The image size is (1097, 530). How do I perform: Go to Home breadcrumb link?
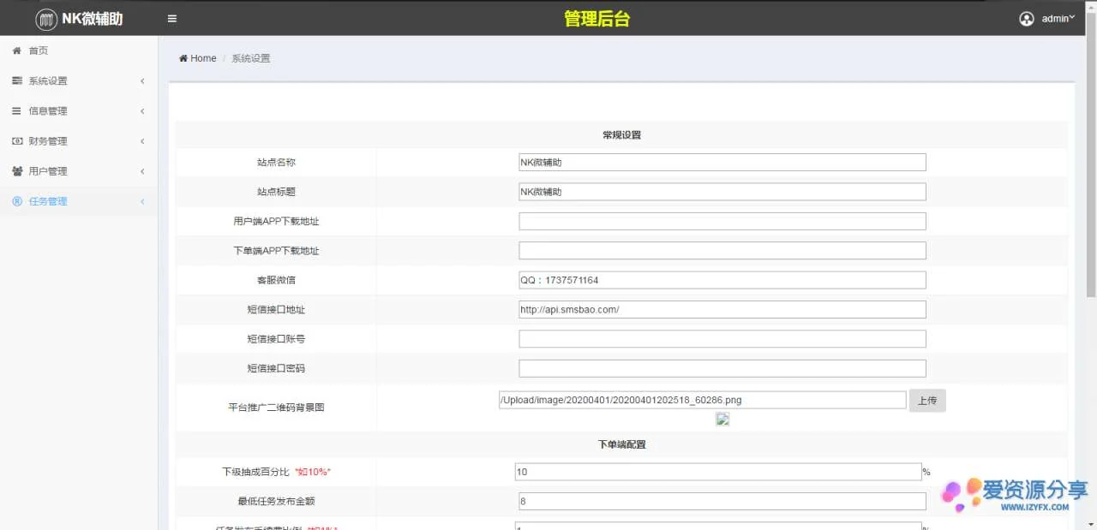pyautogui.click(x=203, y=58)
